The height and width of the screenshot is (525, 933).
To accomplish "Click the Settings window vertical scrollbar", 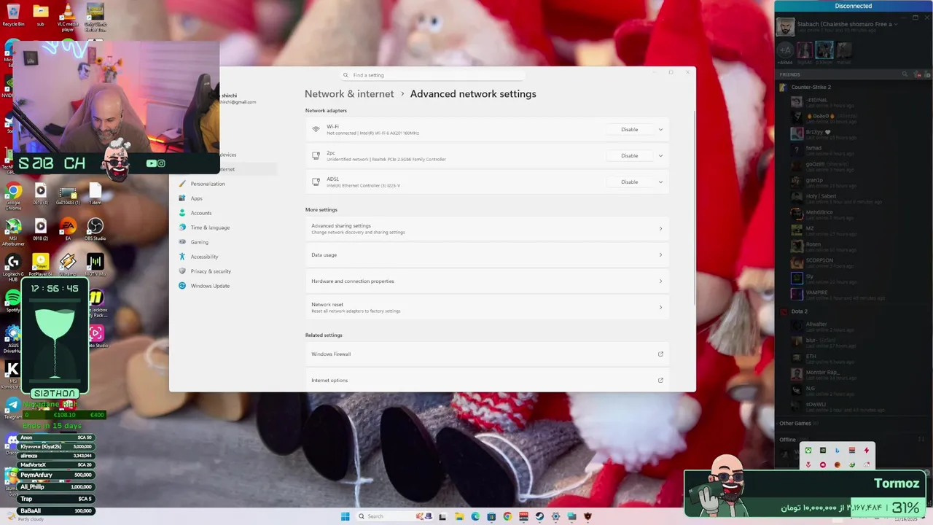I will click(x=694, y=208).
